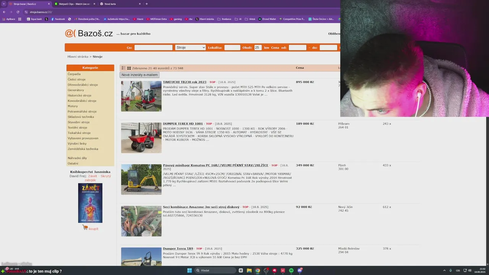Open Facebook bookmark

point(58,19)
